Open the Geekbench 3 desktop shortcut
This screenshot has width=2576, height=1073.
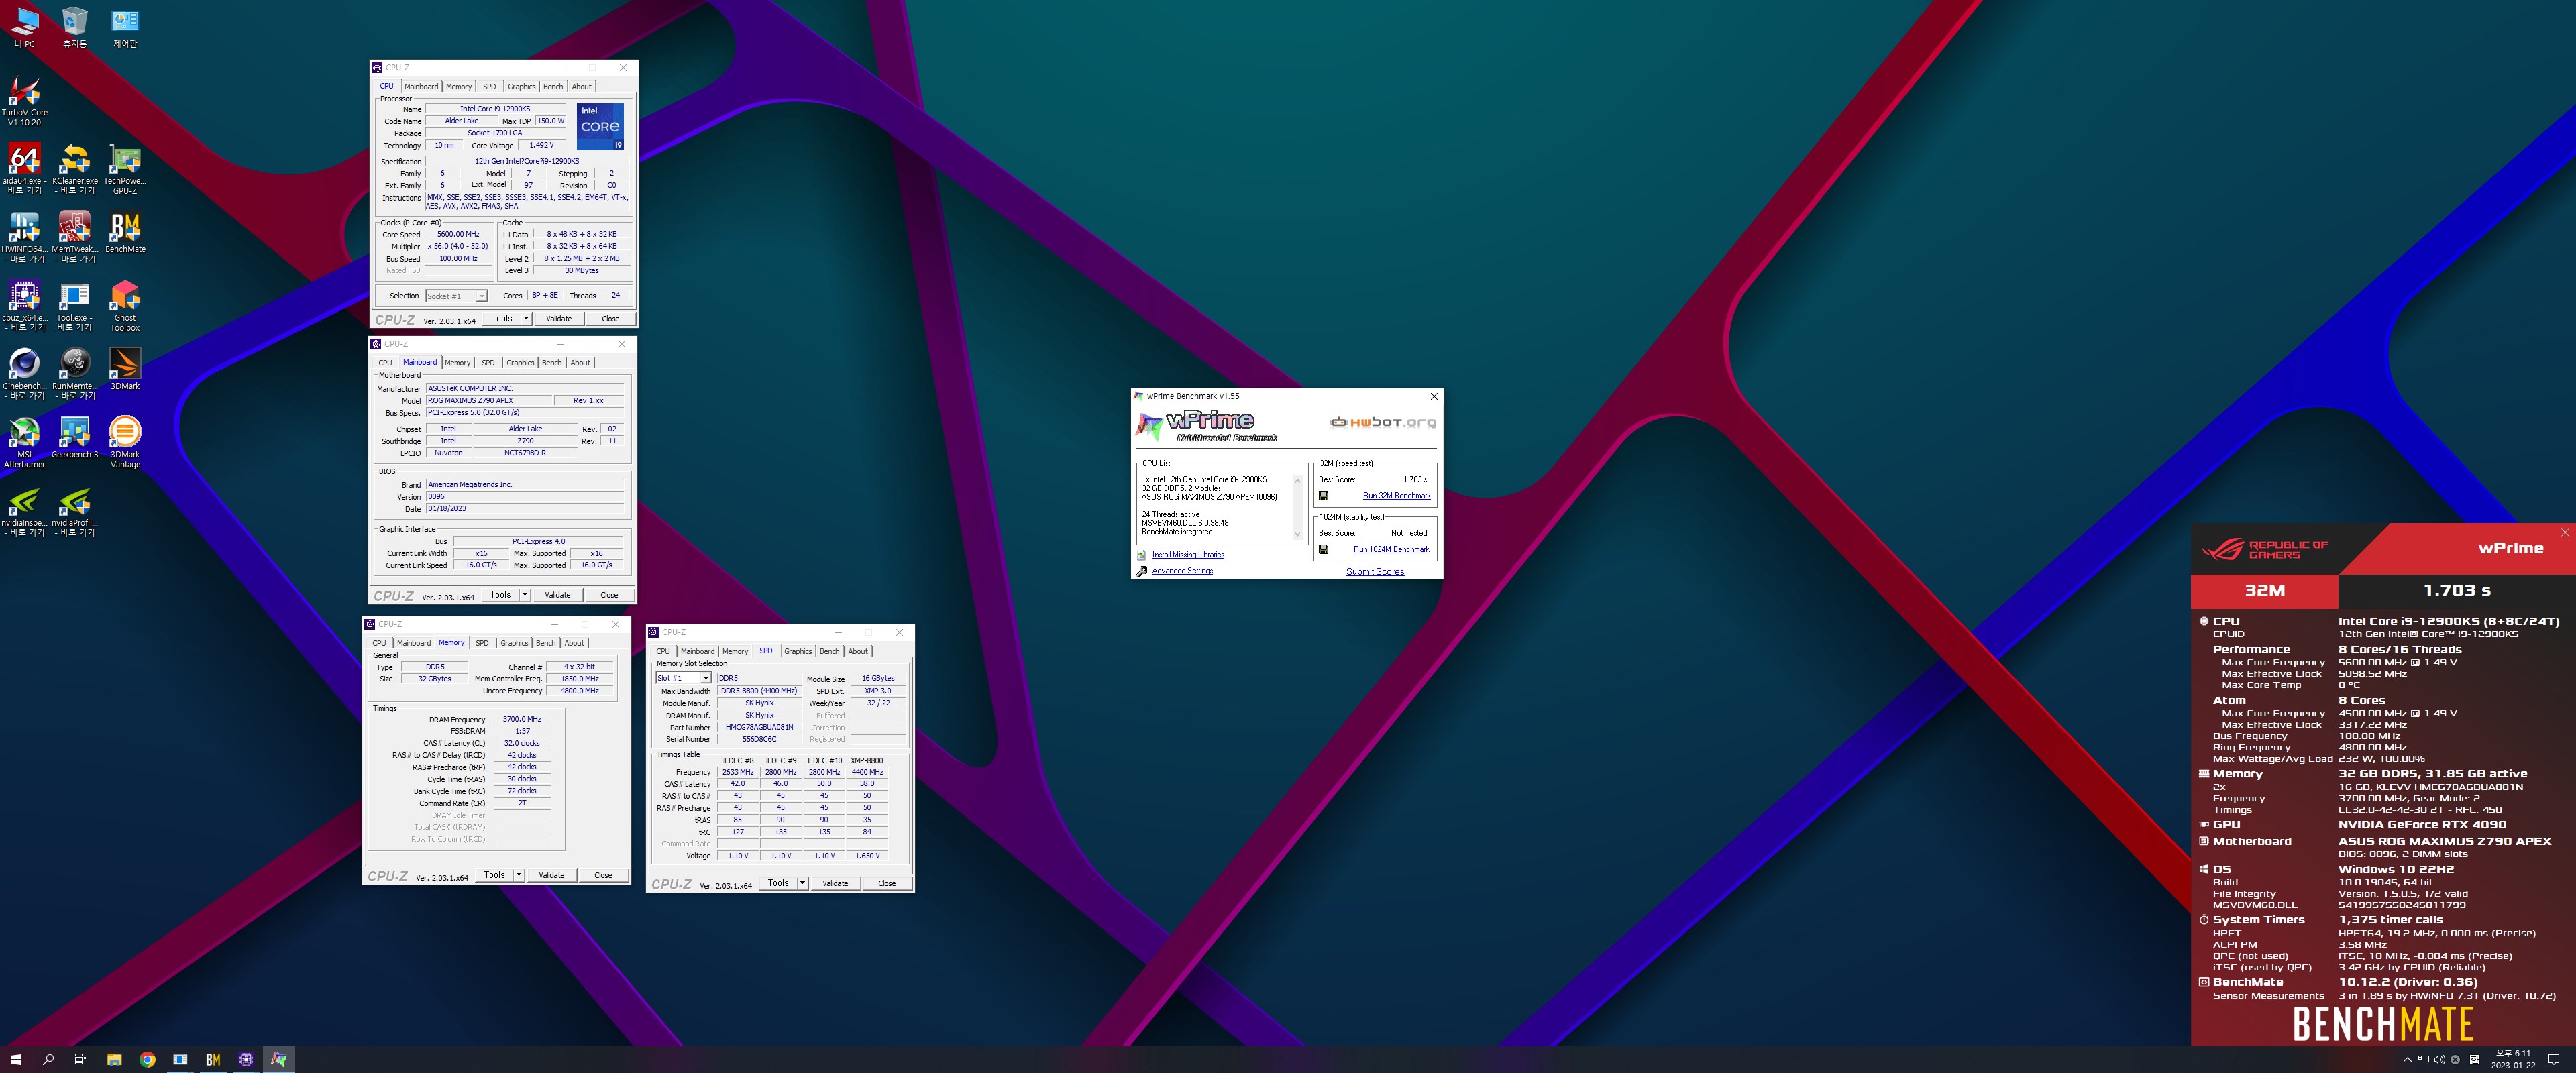tap(75, 437)
